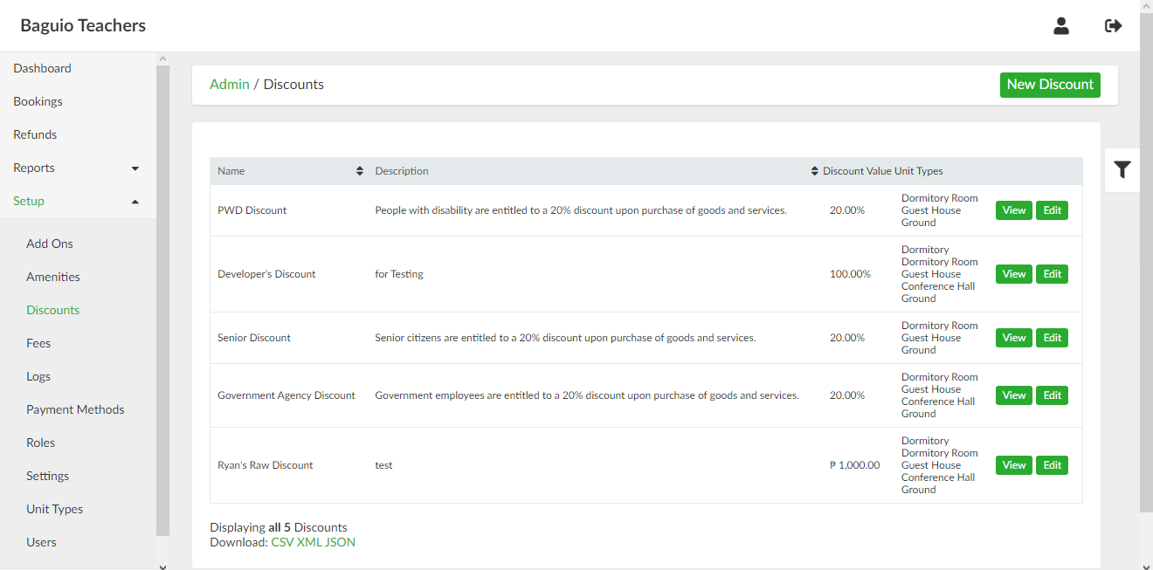
Task: Open the filter funnel panel
Action: click(1122, 170)
